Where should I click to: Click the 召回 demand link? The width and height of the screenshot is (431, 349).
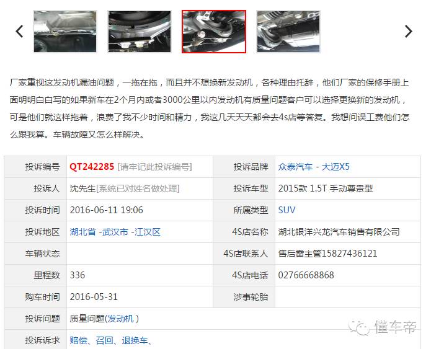pos(104,340)
